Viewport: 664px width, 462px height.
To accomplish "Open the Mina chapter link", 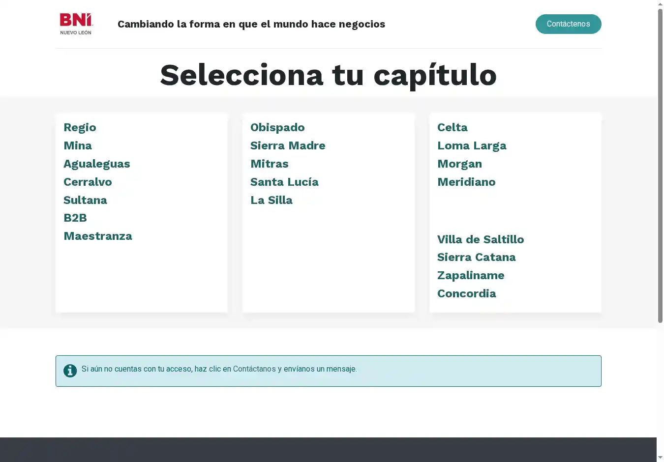I will (x=78, y=146).
